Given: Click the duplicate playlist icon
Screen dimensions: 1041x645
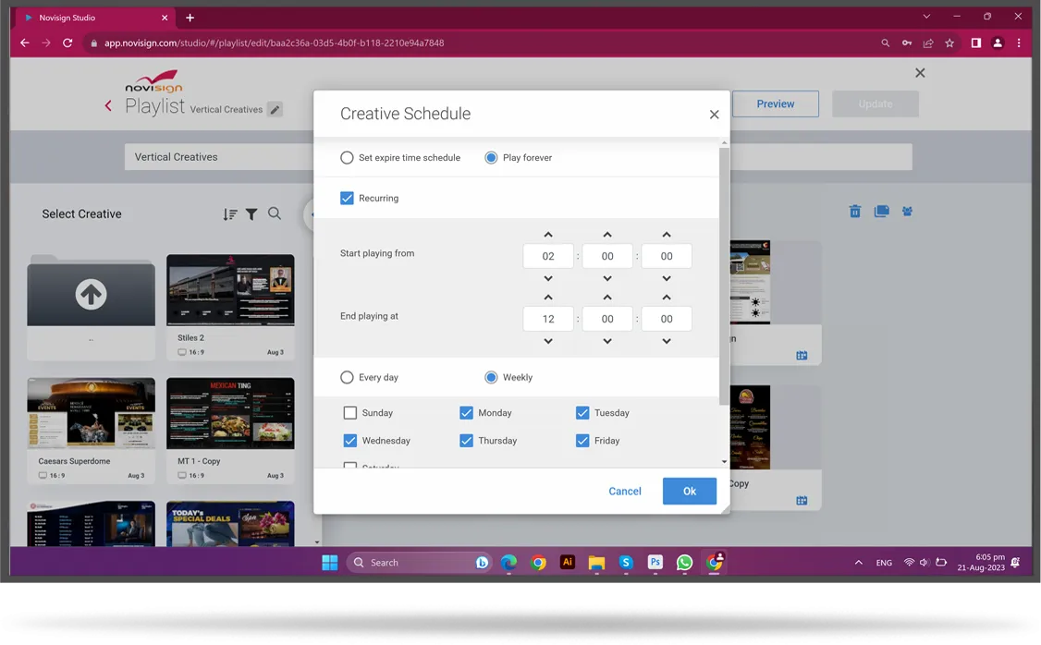Looking at the screenshot, I should pyautogui.click(x=881, y=211).
